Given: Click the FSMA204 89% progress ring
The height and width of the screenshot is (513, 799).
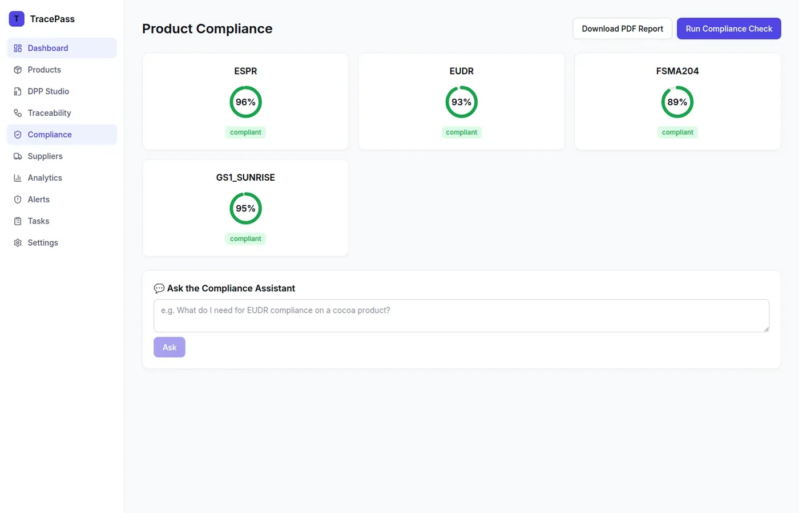Looking at the screenshot, I should click(x=677, y=102).
